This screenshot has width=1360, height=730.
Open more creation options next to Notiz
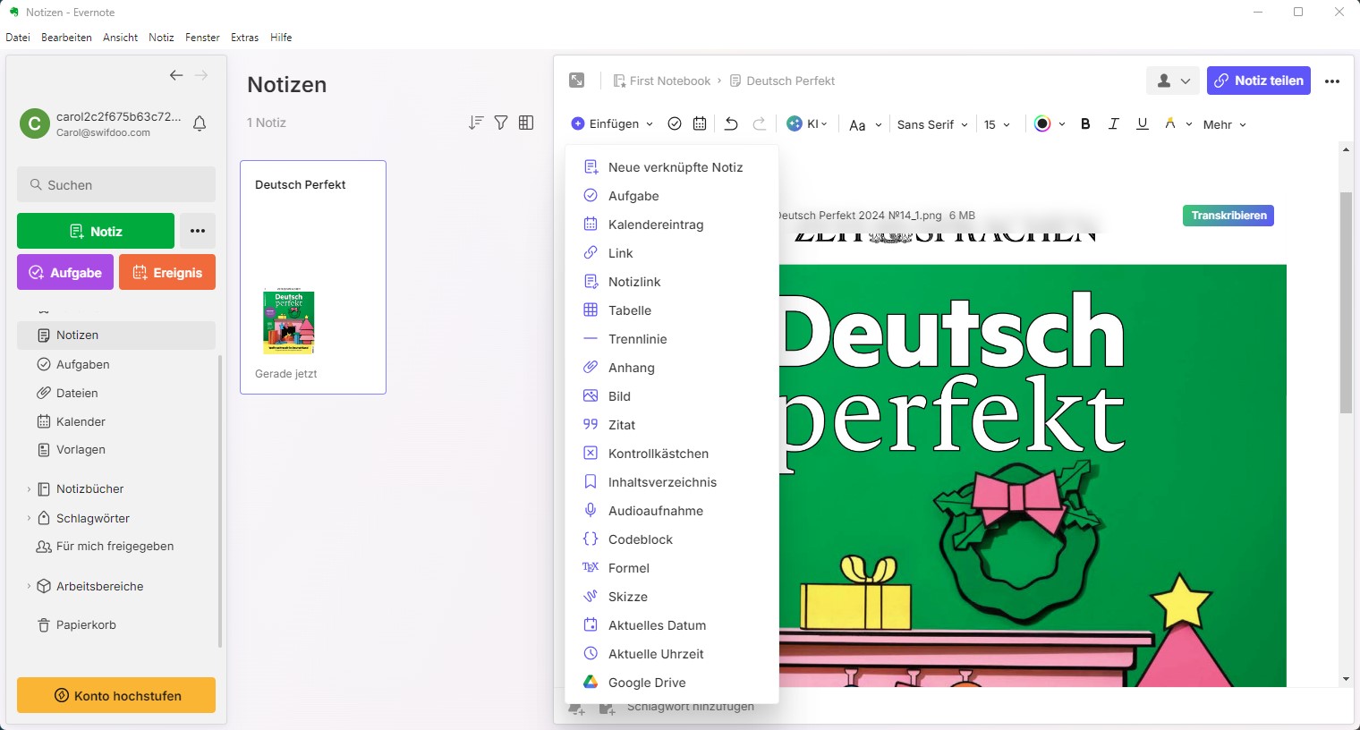point(198,231)
